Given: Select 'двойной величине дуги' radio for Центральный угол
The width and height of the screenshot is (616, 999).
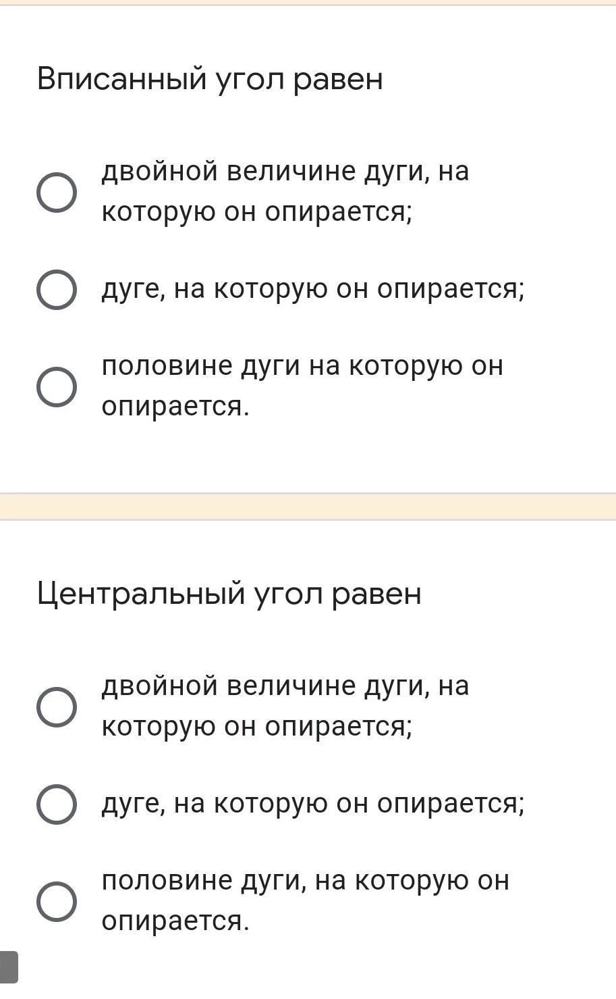Looking at the screenshot, I should click(x=56, y=707).
